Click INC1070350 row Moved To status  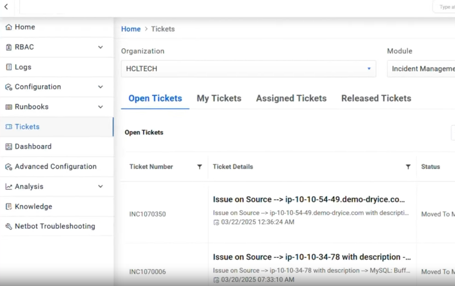tap(438, 214)
